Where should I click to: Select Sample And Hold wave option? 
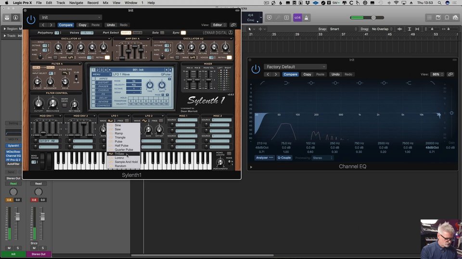pos(123,162)
